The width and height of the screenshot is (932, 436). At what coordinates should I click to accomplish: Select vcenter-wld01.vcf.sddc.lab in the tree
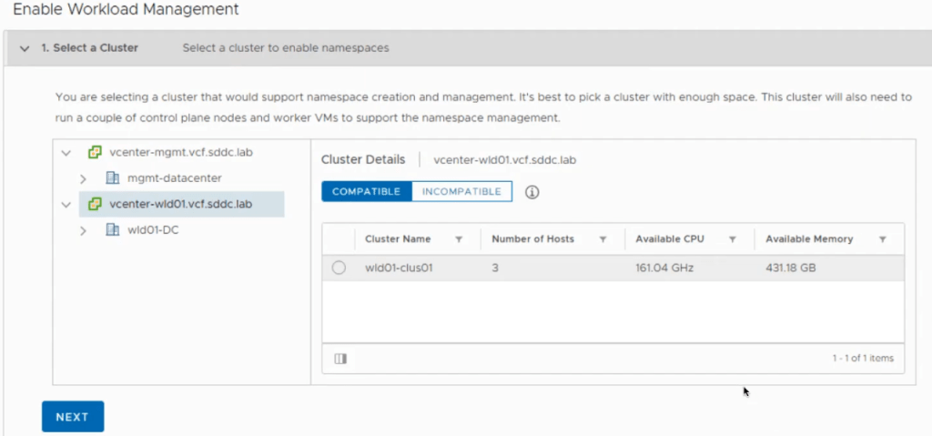(x=180, y=205)
